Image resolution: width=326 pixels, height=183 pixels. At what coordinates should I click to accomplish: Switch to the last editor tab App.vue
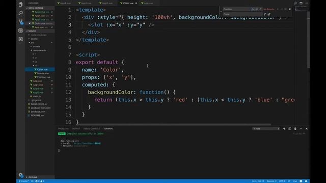pyautogui.click(x=148, y=3)
